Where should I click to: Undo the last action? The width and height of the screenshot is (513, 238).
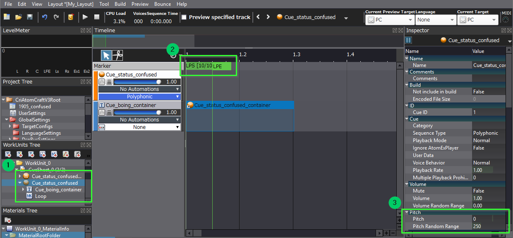click(45, 17)
